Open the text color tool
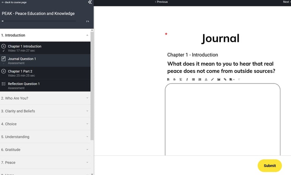Viewport: 291px width, 175px height. (x=206, y=79)
